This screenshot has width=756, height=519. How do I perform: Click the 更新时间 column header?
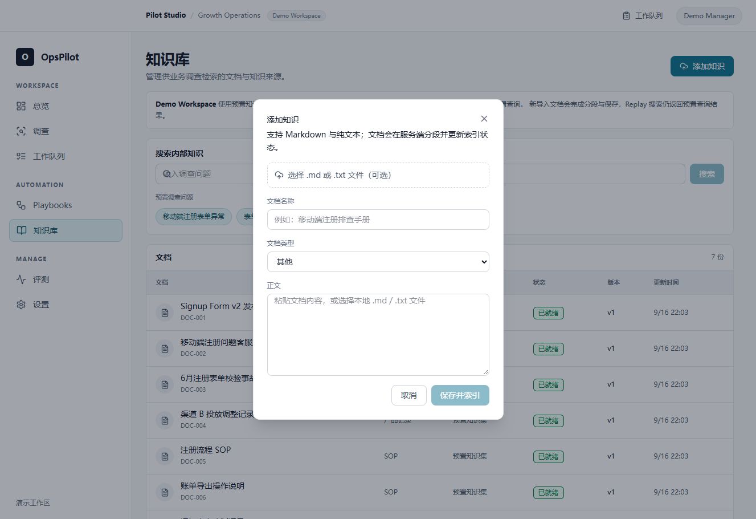666,282
